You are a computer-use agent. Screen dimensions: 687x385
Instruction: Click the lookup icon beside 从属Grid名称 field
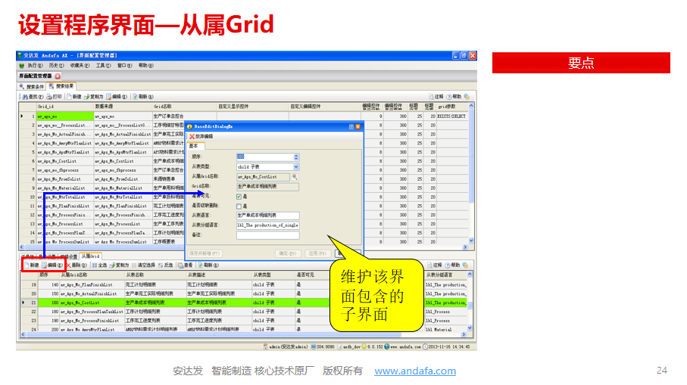[295, 176]
